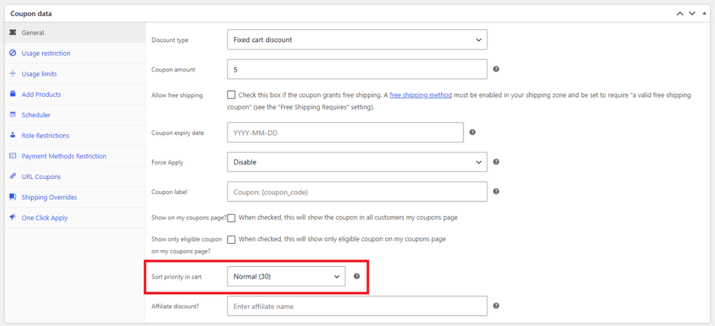
Task: Open the Discount type dropdown
Action: 357,40
